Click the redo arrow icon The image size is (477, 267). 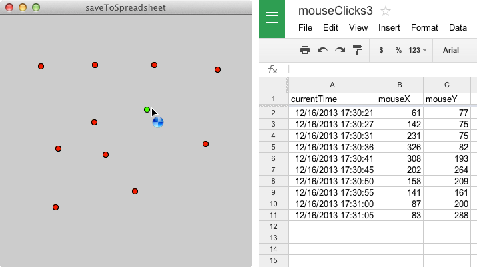(x=340, y=50)
